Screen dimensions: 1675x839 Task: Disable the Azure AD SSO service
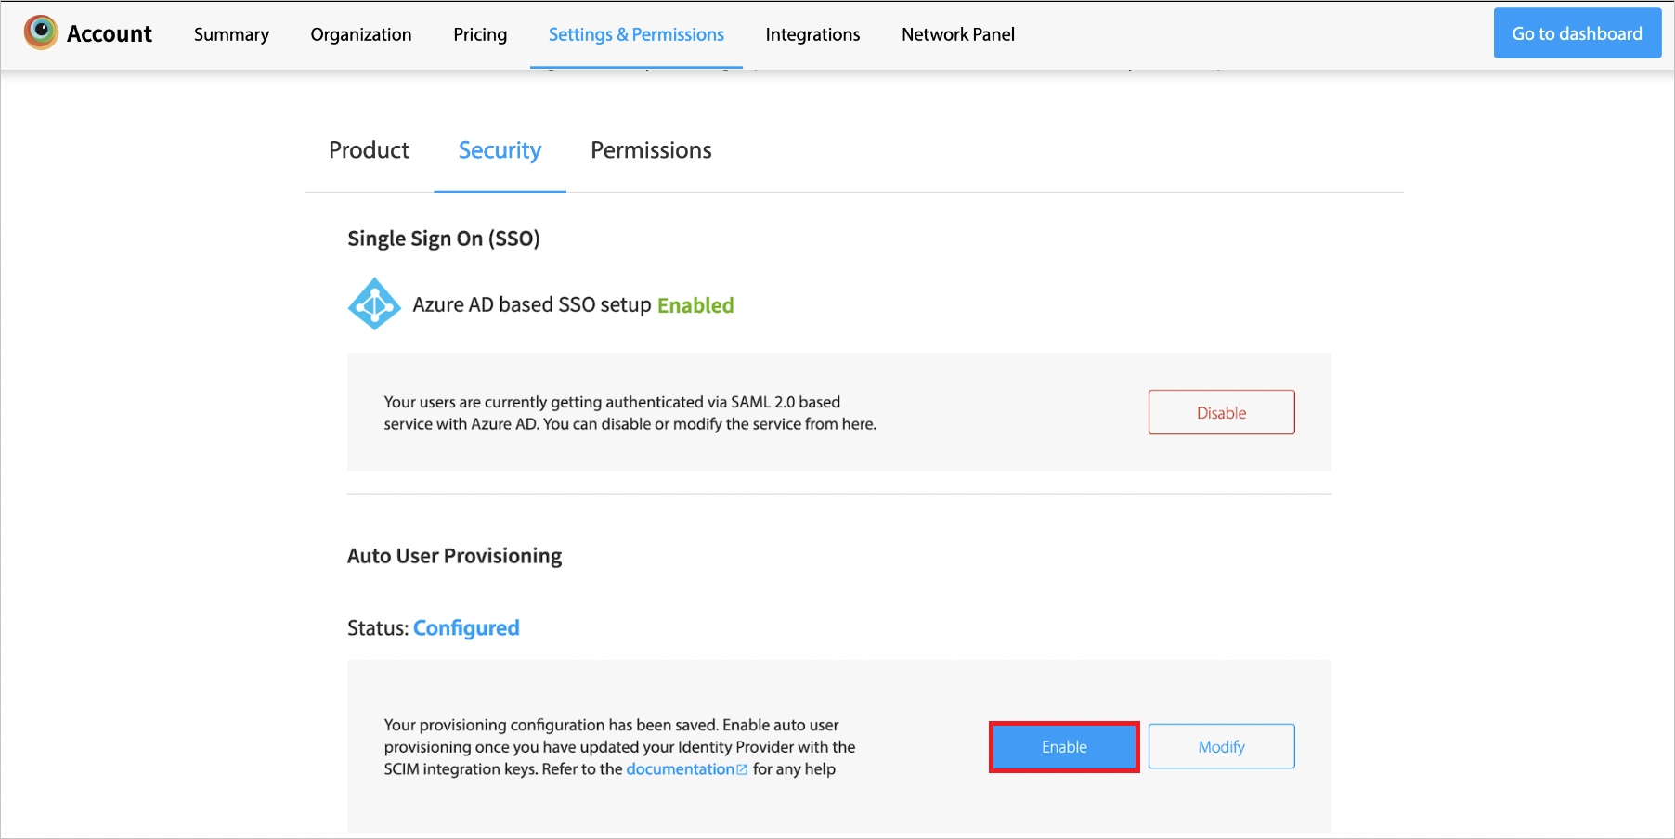[x=1221, y=412]
